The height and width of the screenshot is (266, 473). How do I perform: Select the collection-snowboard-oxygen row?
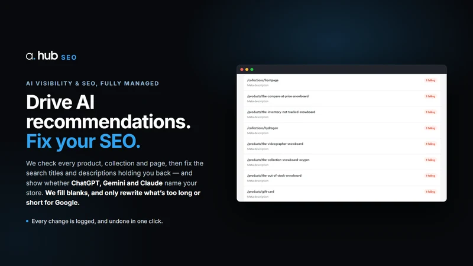click(342, 162)
